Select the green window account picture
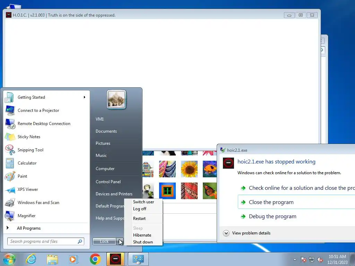The width and height of the screenshot is (355, 266). 167,191
